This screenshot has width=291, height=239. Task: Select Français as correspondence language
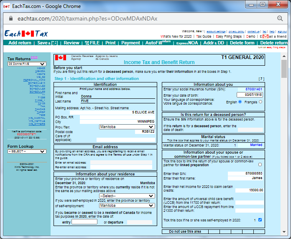[260, 102]
